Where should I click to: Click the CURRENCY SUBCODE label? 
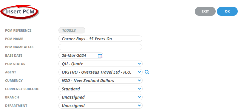click(22, 89)
